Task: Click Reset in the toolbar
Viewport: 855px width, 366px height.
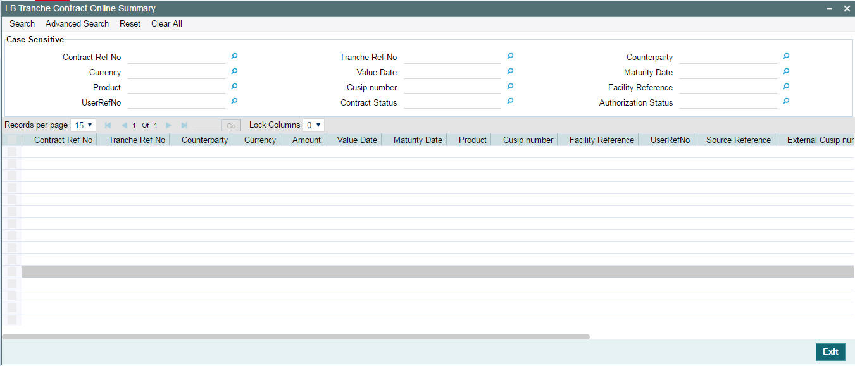Action: [x=130, y=23]
